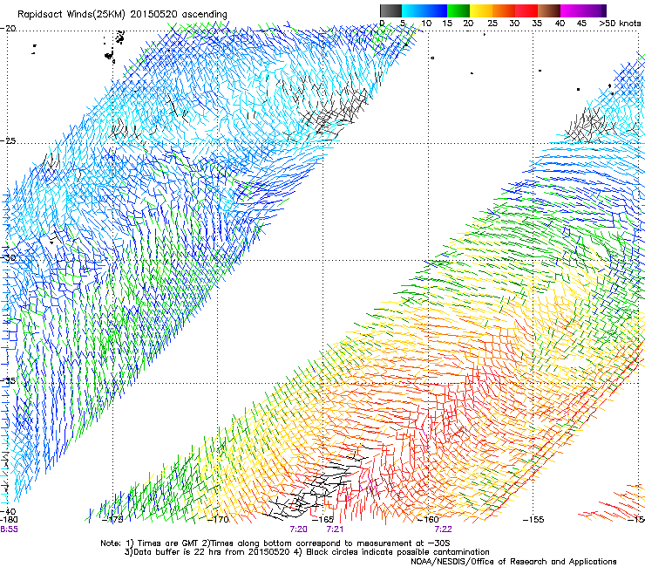Click the legend label '25'

(492, 23)
